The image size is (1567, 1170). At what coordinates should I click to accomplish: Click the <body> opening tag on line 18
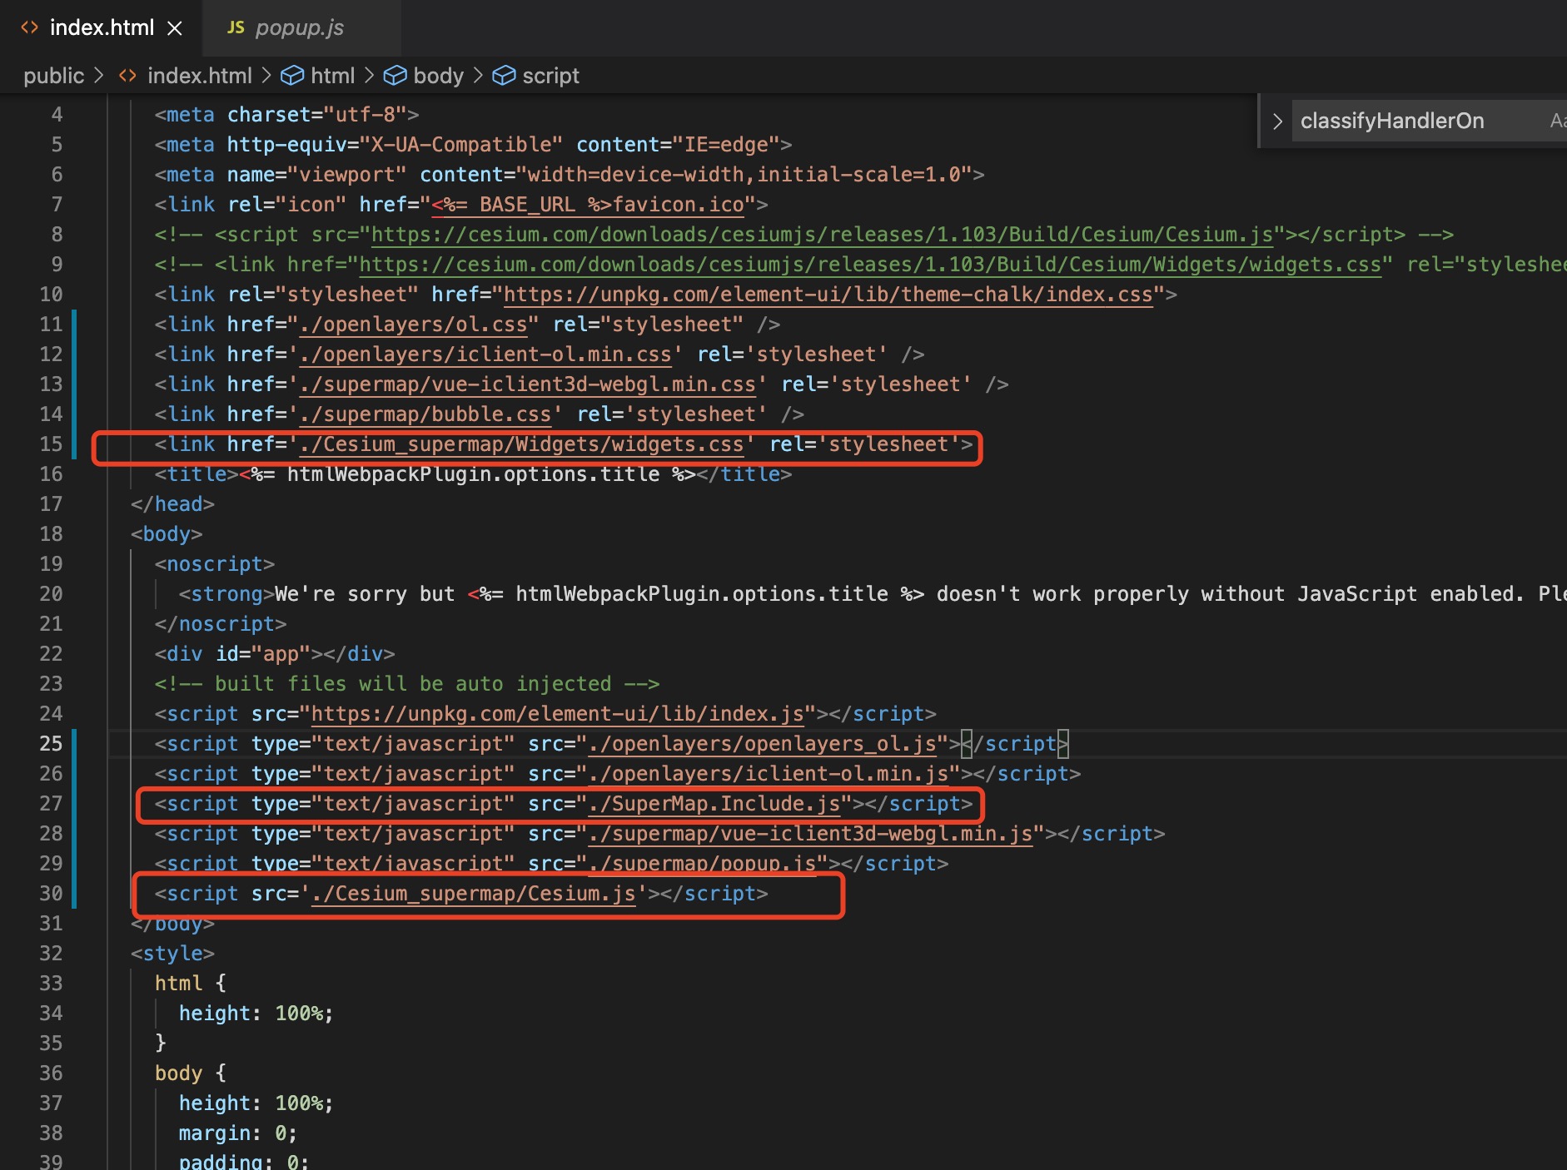(x=167, y=534)
